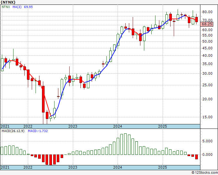
Task: Click the 50.00 price axis label
Action: (x=207, y=42)
